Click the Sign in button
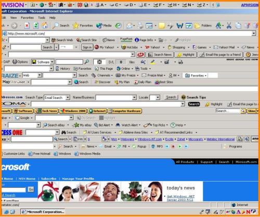 tap(87, 47)
